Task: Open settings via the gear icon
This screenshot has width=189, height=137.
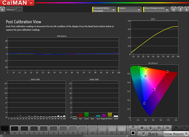Action: (173, 9)
